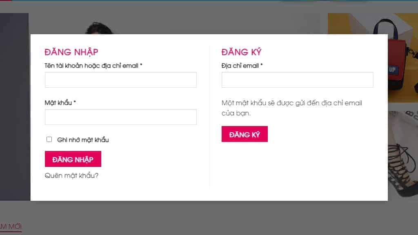The width and height of the screenshot is (418, 235).
Task: Click the password email notice text
Action: 291,107
